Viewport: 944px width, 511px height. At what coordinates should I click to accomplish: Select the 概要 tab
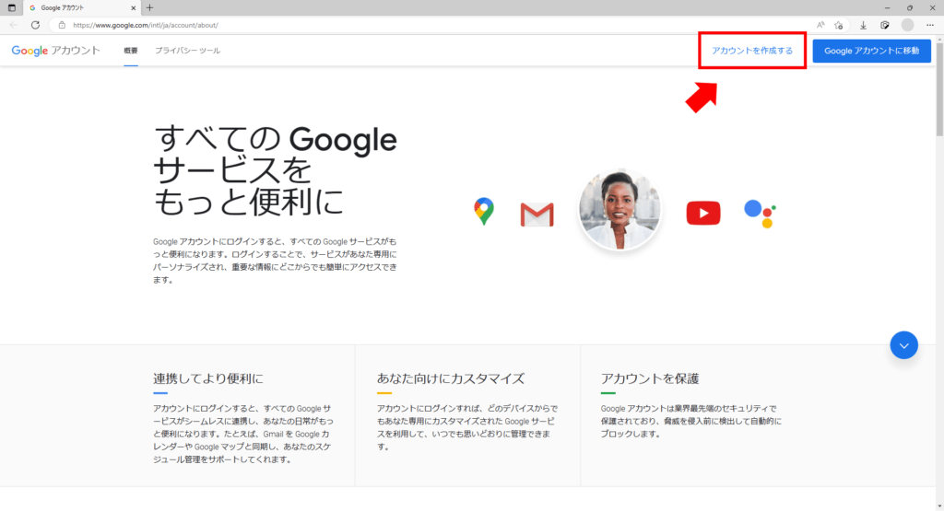131,51
